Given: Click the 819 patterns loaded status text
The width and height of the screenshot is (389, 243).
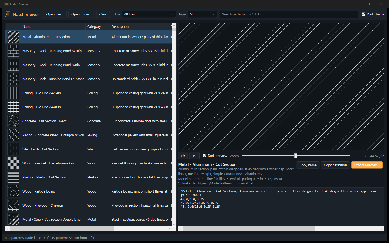Looking at the screenshot, I should point(20,238).
